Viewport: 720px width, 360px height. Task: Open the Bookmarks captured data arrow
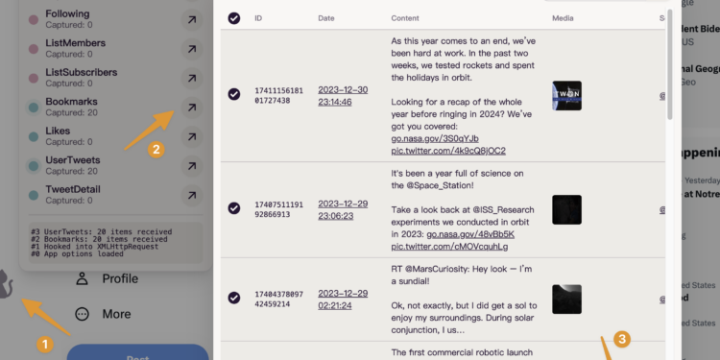coord(192,108)
